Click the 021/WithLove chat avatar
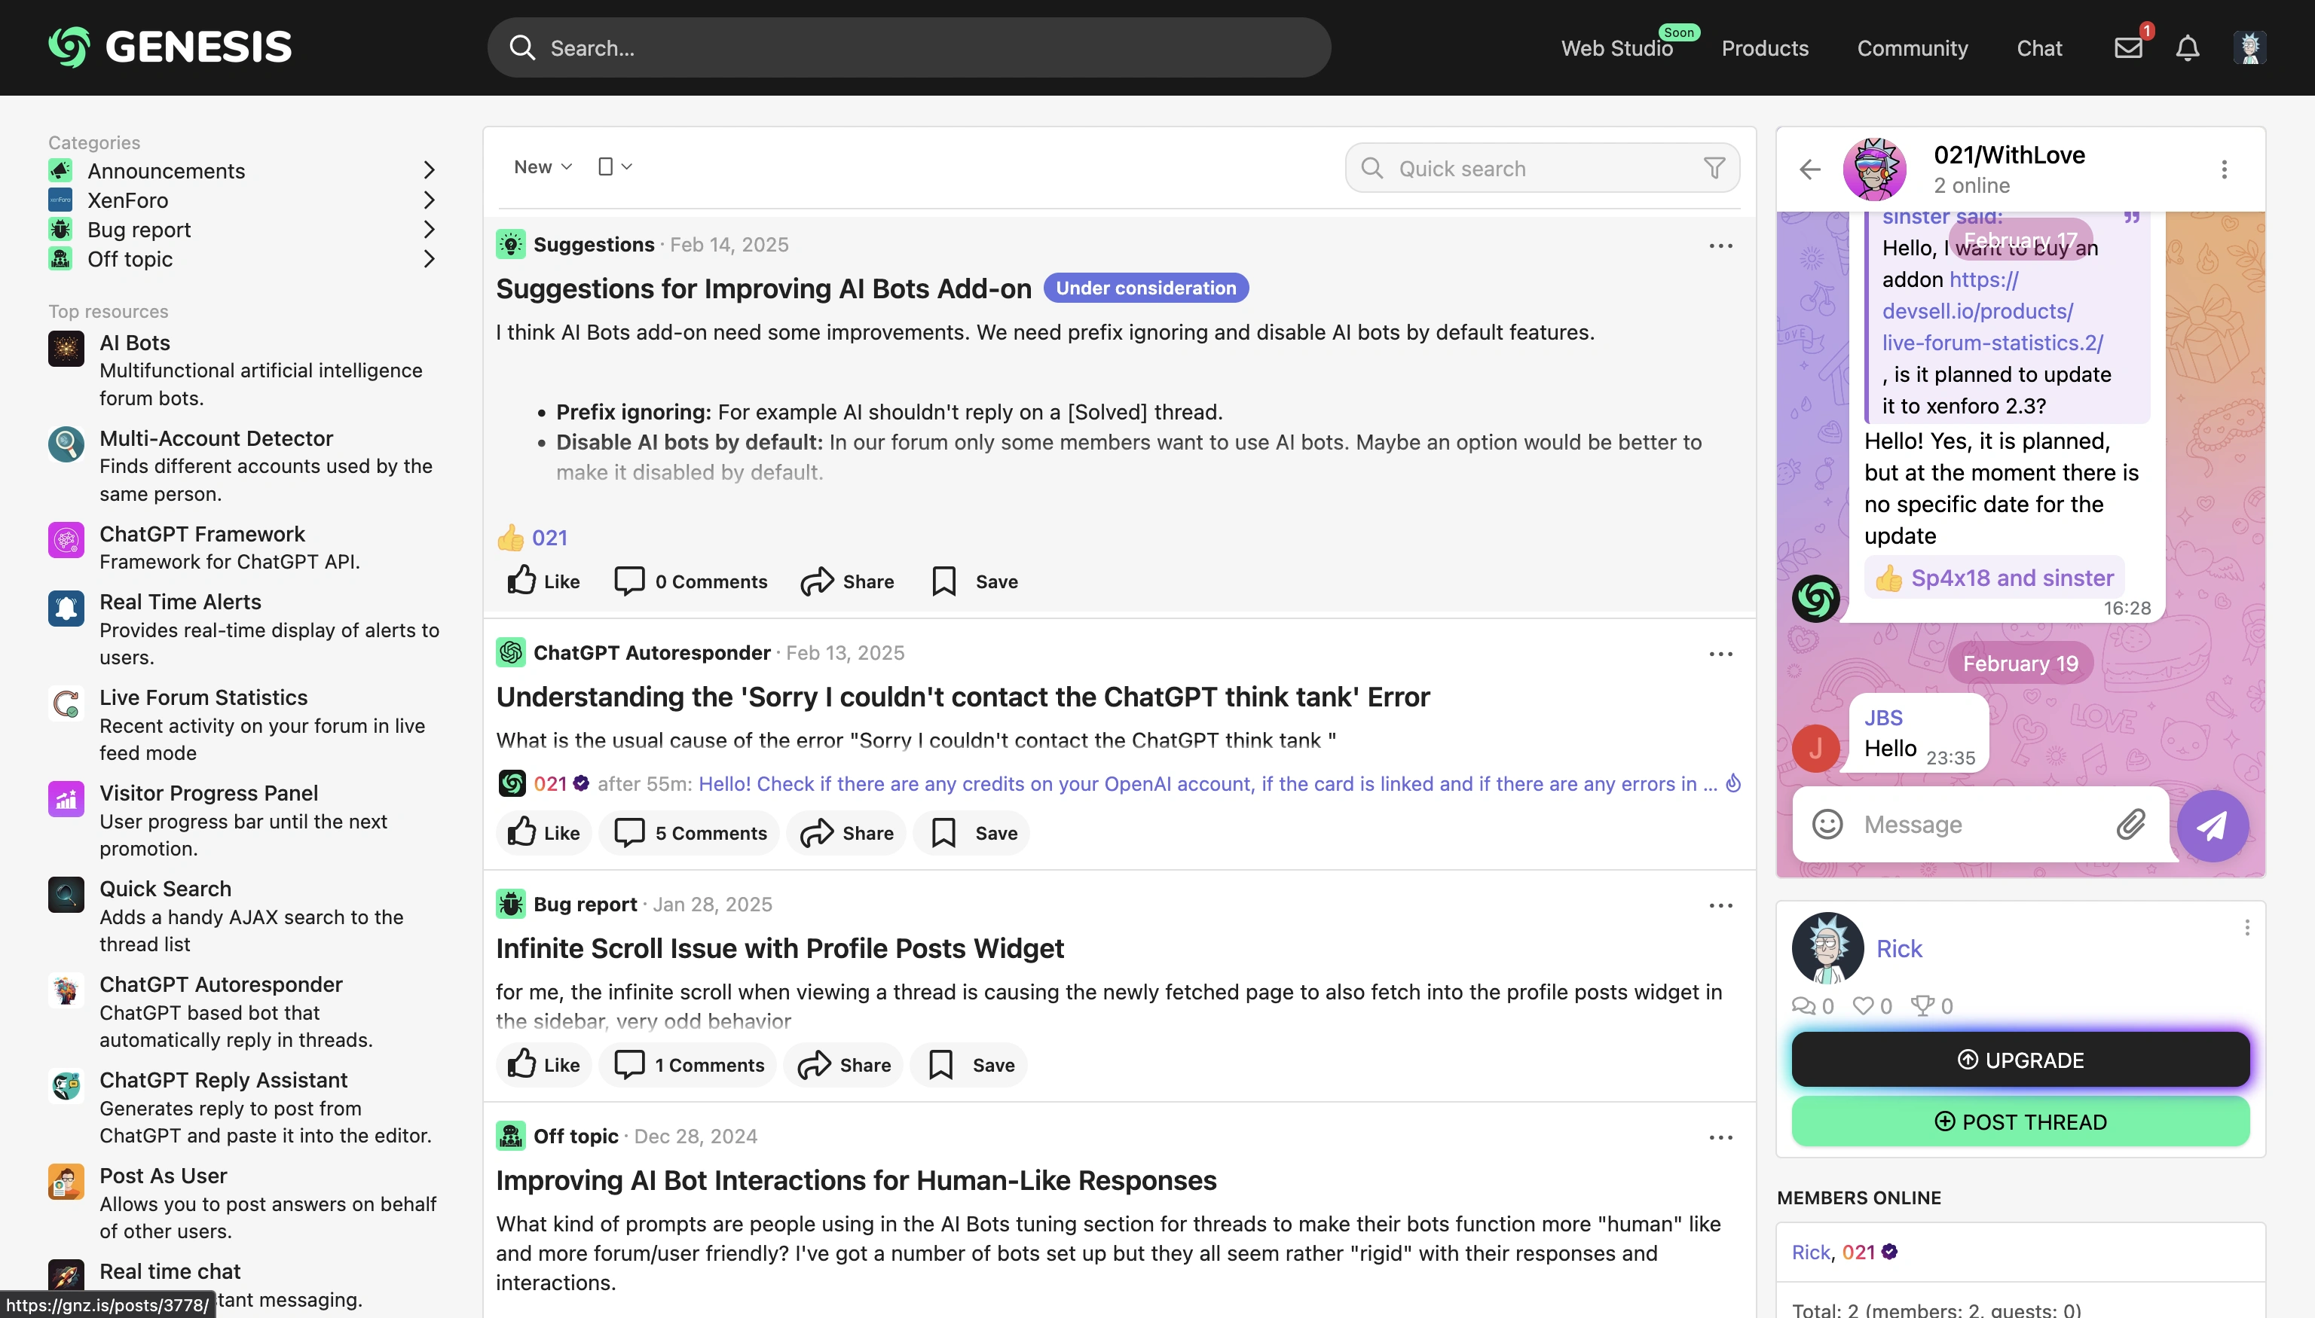 pyautogui.click(x=1874, y=169)
